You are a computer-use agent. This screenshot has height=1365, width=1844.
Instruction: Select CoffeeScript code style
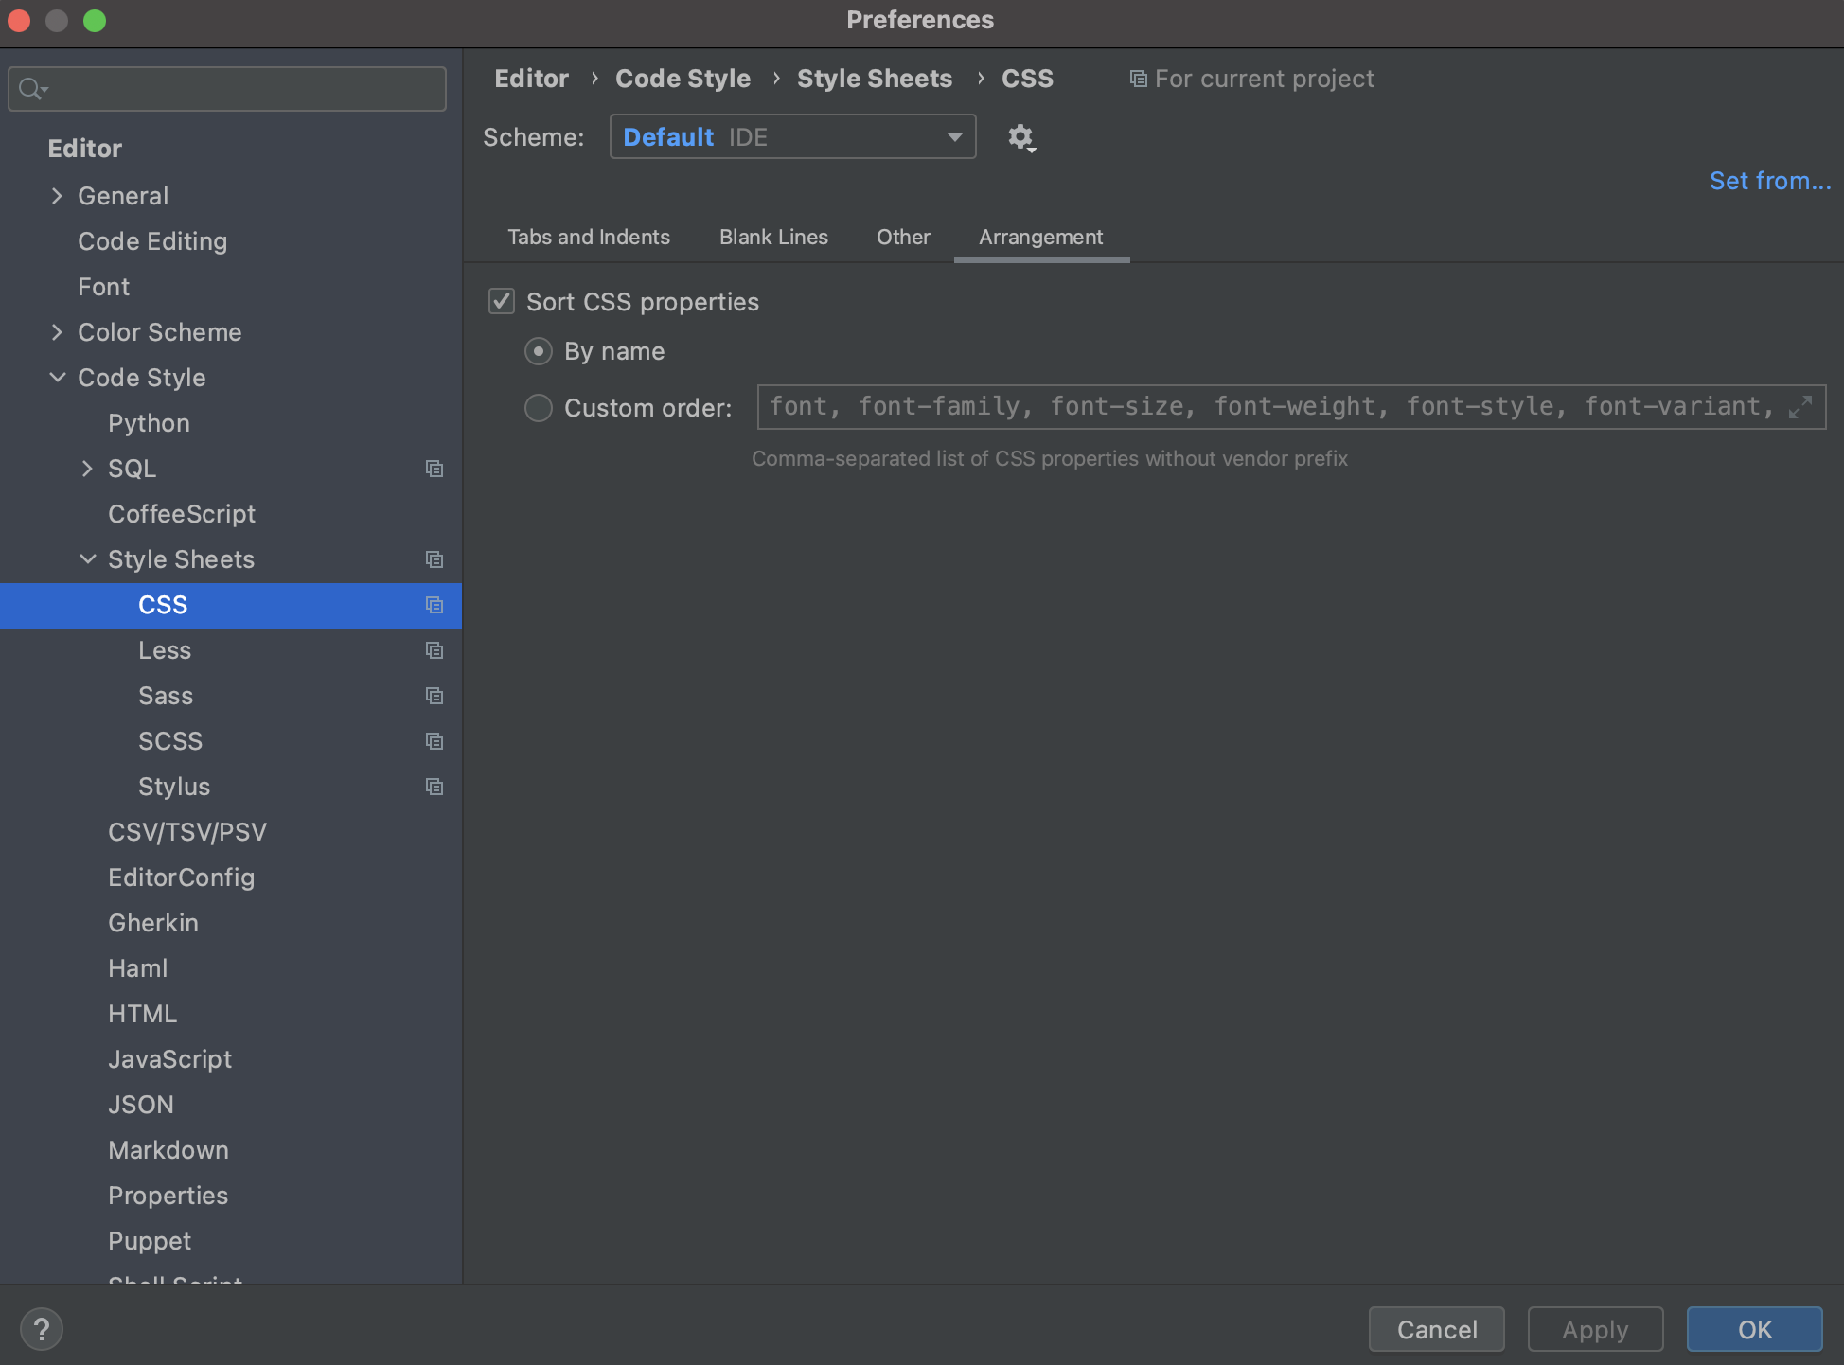pyautogui.click(x=182, y=514)
